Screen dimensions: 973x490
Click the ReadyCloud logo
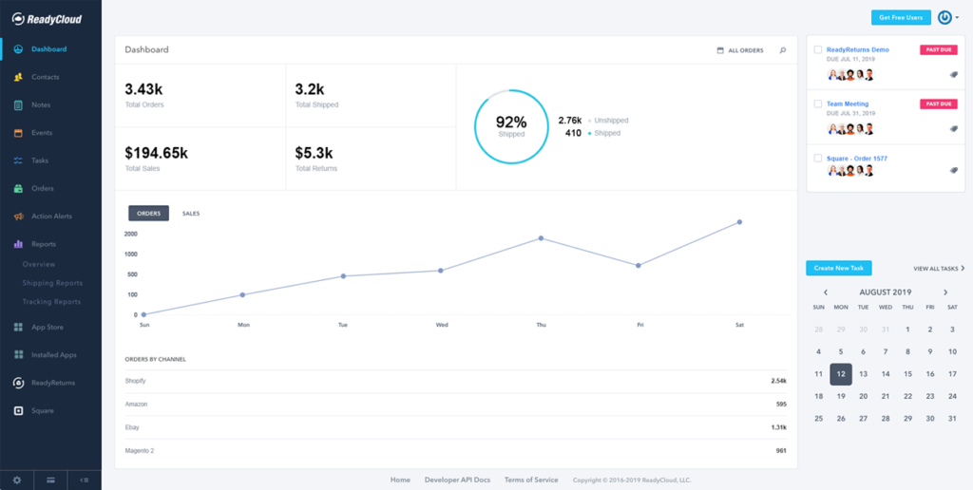pos(48,19)
